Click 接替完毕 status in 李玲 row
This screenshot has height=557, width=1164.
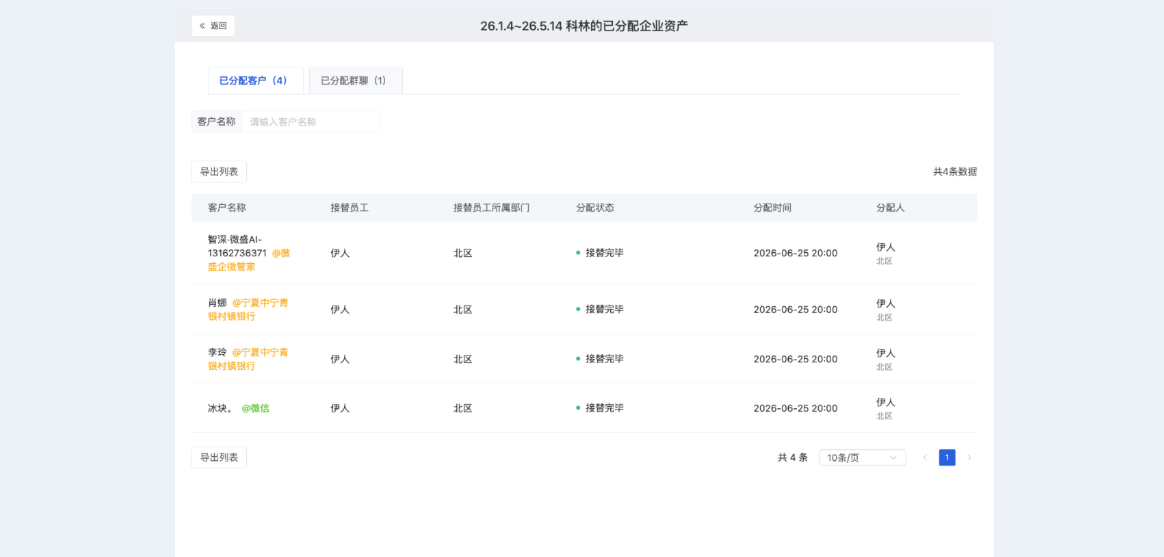[x=600, y=359]
